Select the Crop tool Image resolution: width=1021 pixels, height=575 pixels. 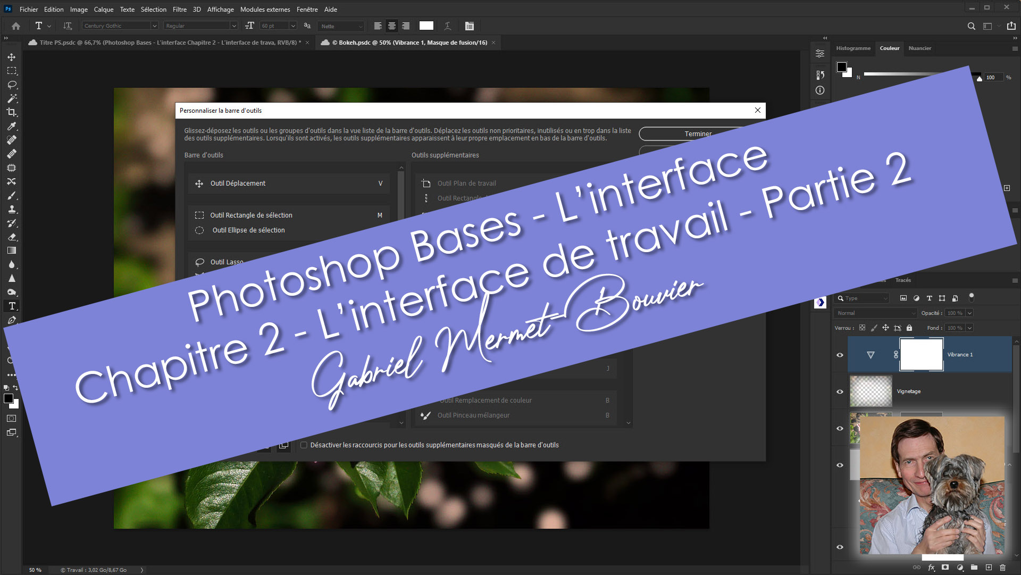[11, 112]
